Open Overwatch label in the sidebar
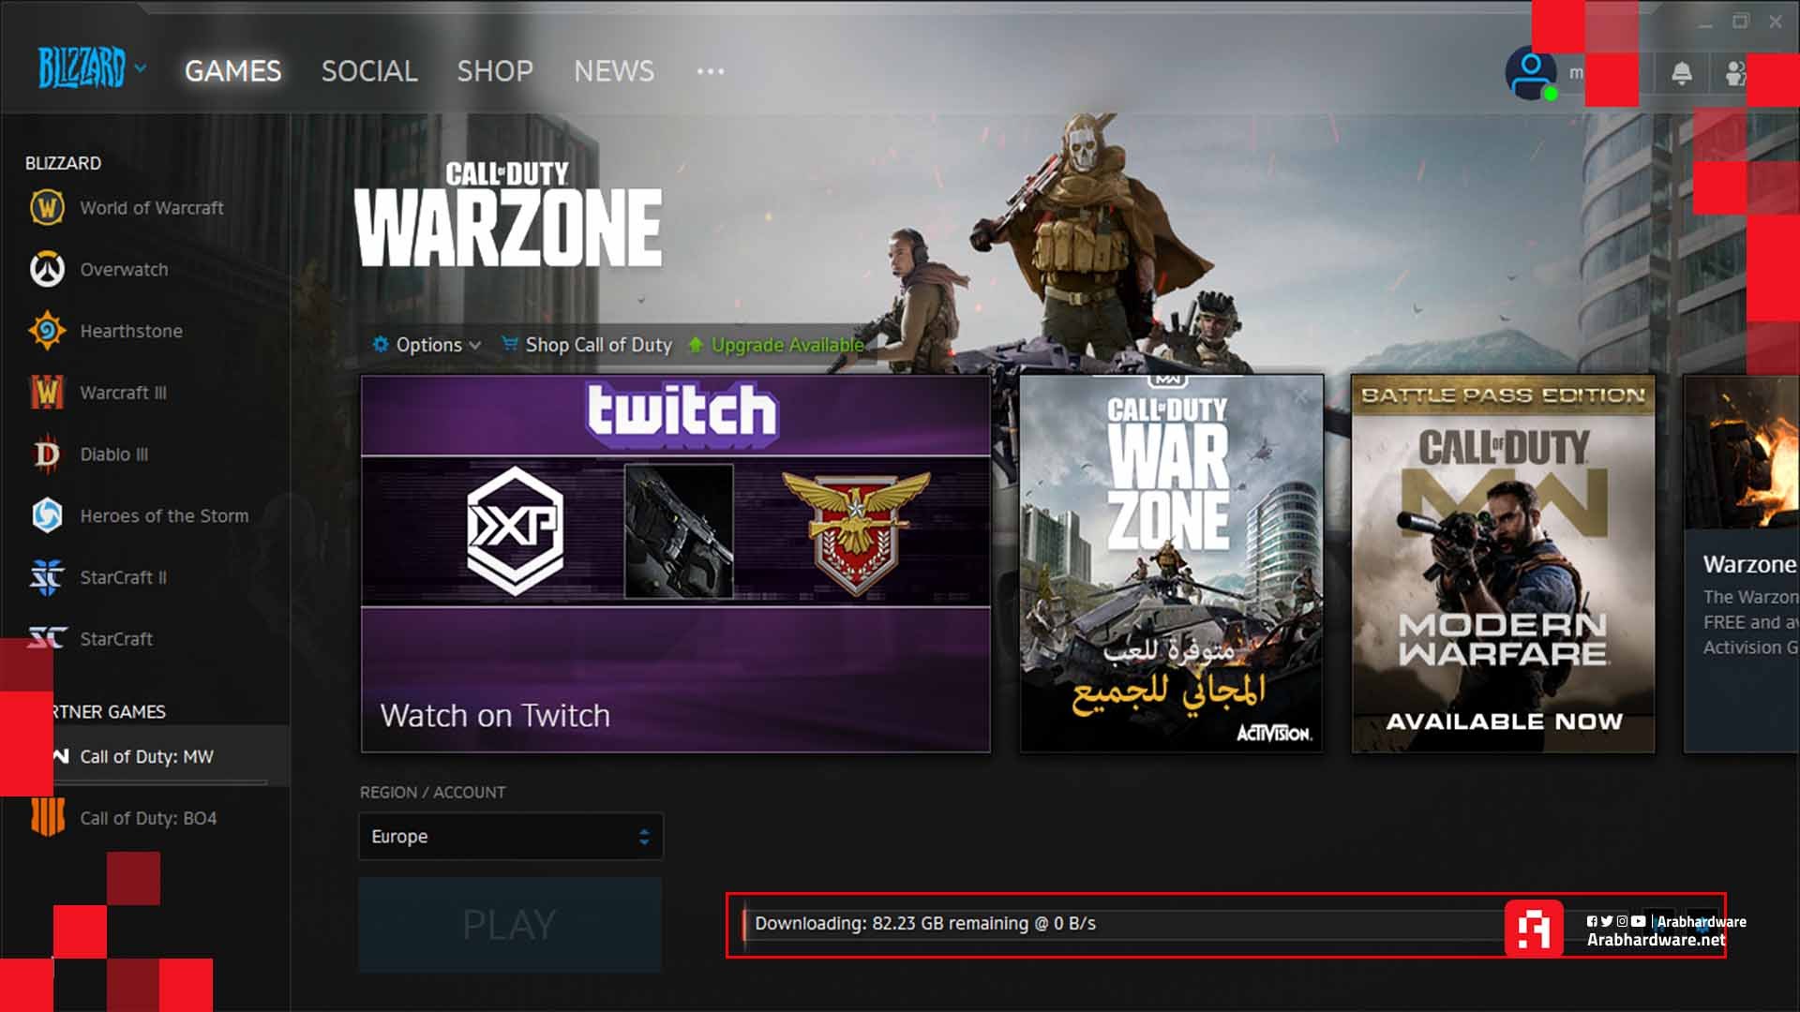 [x=124, y=270]
